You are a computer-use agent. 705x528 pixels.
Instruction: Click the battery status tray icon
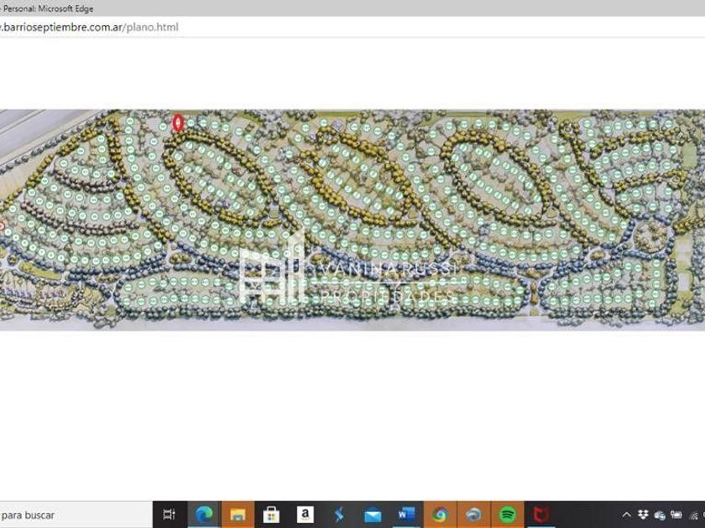pos(676,515)
